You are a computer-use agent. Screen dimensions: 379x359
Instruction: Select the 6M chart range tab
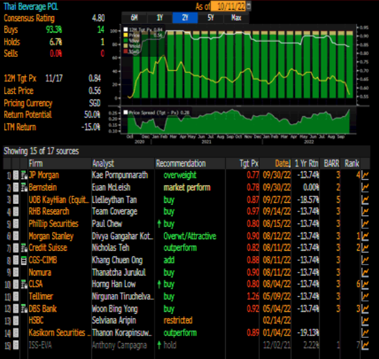pyautogui.click(x=134, y=18)
